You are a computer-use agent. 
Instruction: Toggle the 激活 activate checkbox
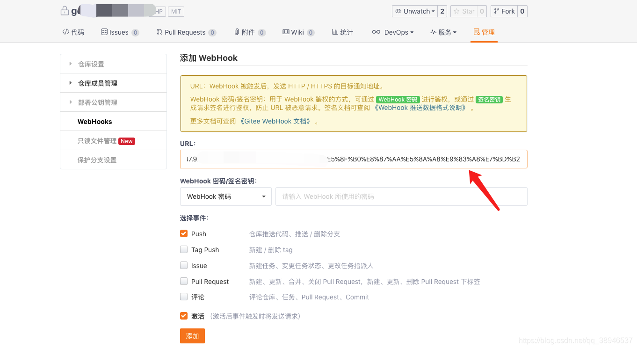[184, 316]
